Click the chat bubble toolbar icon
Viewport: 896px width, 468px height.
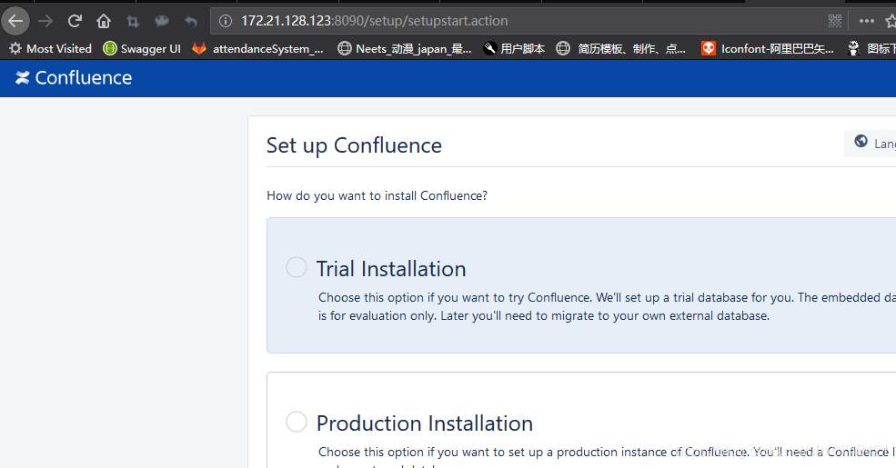pyautogui.click(x=162, y=21)
